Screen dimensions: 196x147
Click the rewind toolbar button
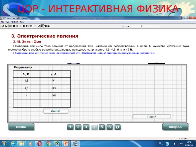pos(14,26)
